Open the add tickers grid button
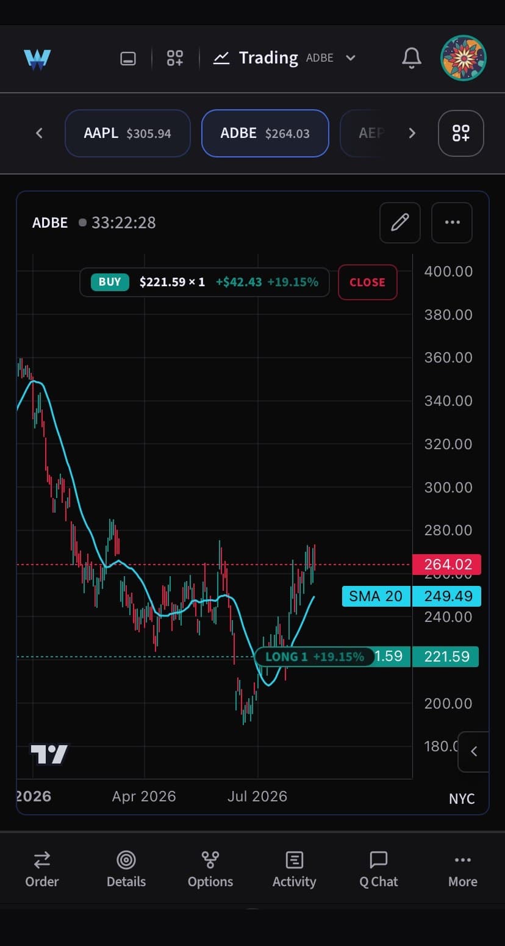Viewport: 505px width, 946px height. pyautogui.click(x=461, y=133)
